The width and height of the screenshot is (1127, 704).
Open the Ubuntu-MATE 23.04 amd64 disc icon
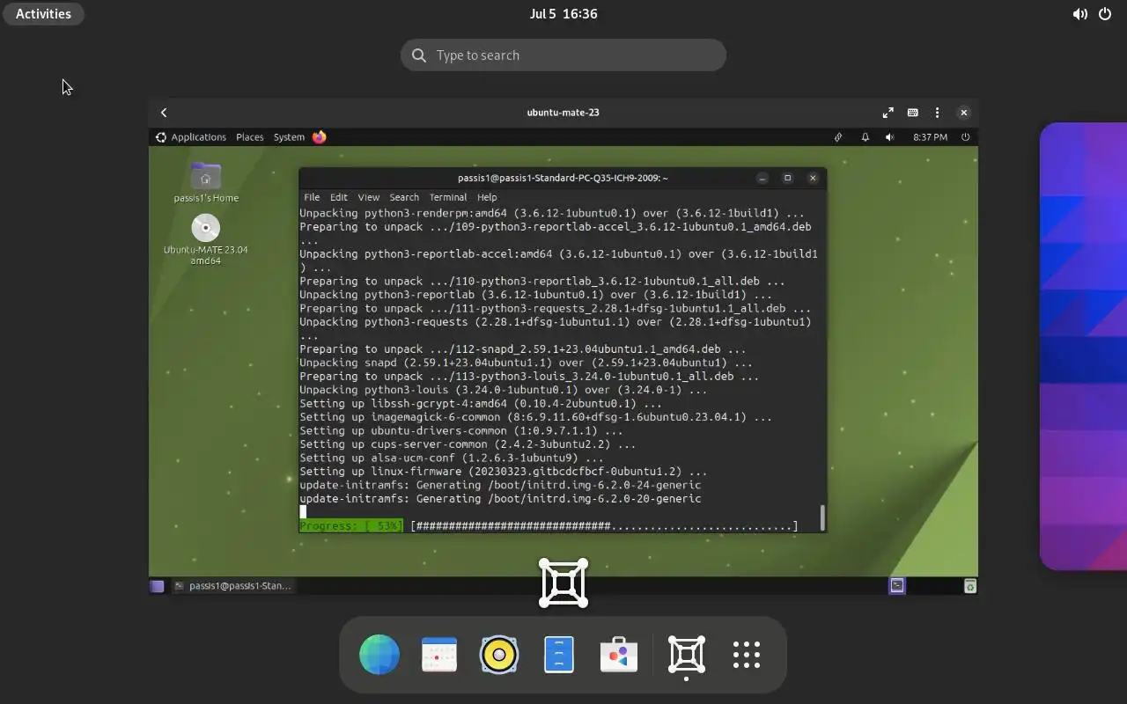[x=206, y=239]
